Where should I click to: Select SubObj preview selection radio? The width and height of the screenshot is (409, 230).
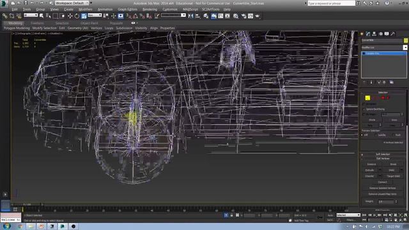coord(376,135)
